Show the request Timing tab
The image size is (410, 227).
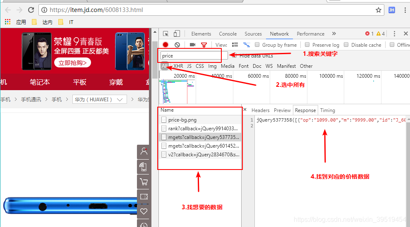327,110
